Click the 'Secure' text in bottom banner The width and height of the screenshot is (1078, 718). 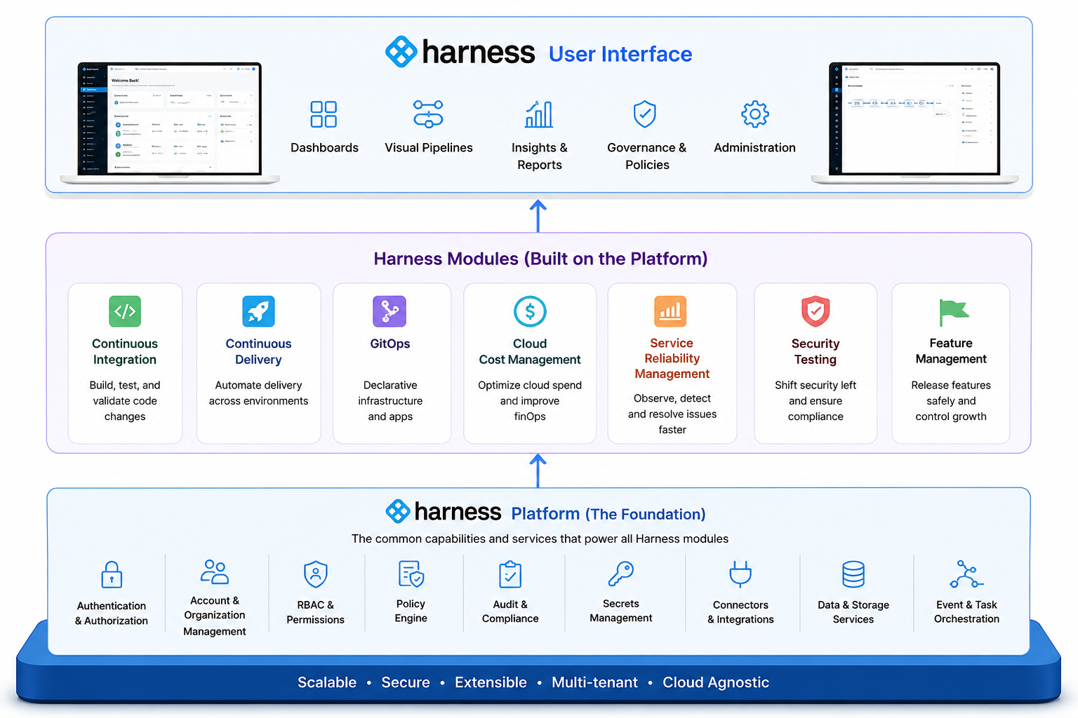(406, 682)
